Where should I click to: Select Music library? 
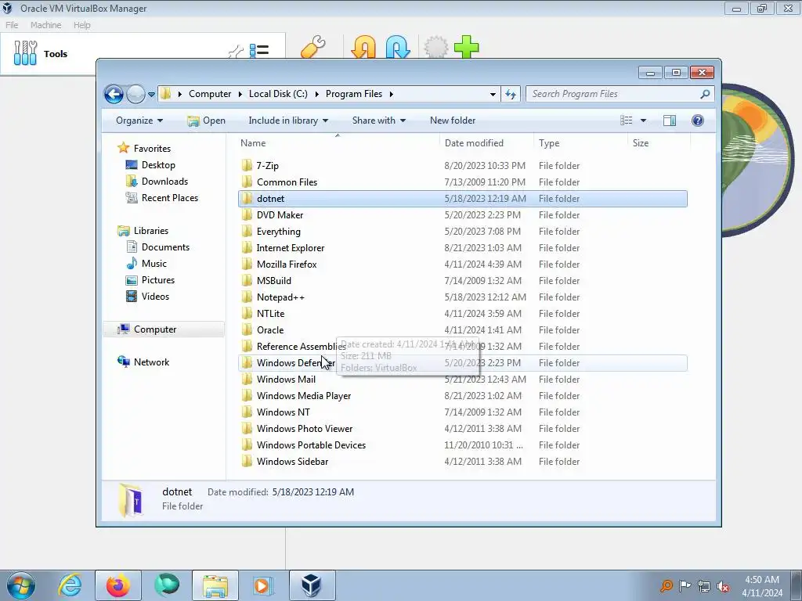pyautogui.click(x=154, y=264)
